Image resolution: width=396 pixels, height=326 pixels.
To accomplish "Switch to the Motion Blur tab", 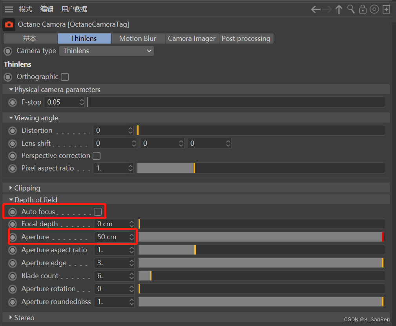I will [x=138, y=38].
